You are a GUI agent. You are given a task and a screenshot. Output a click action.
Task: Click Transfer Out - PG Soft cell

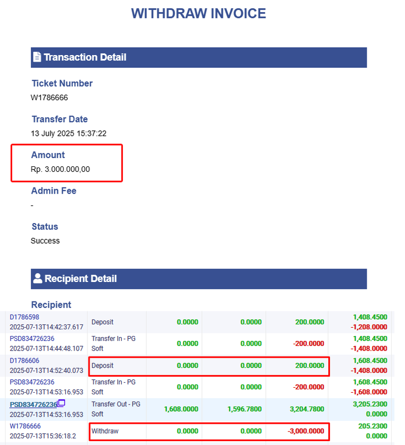(x=116, y=409)
